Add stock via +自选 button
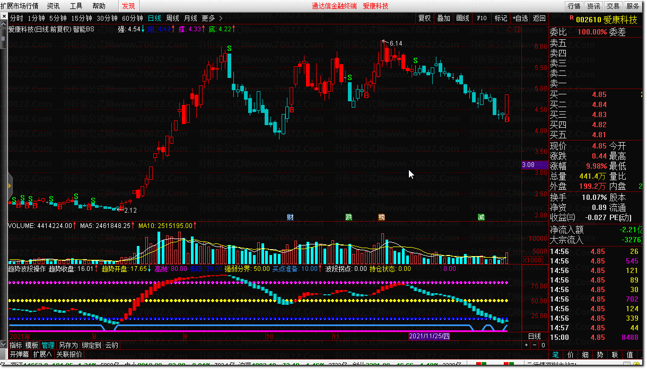This screenshot has width=647, height=369. click(520, 18)
